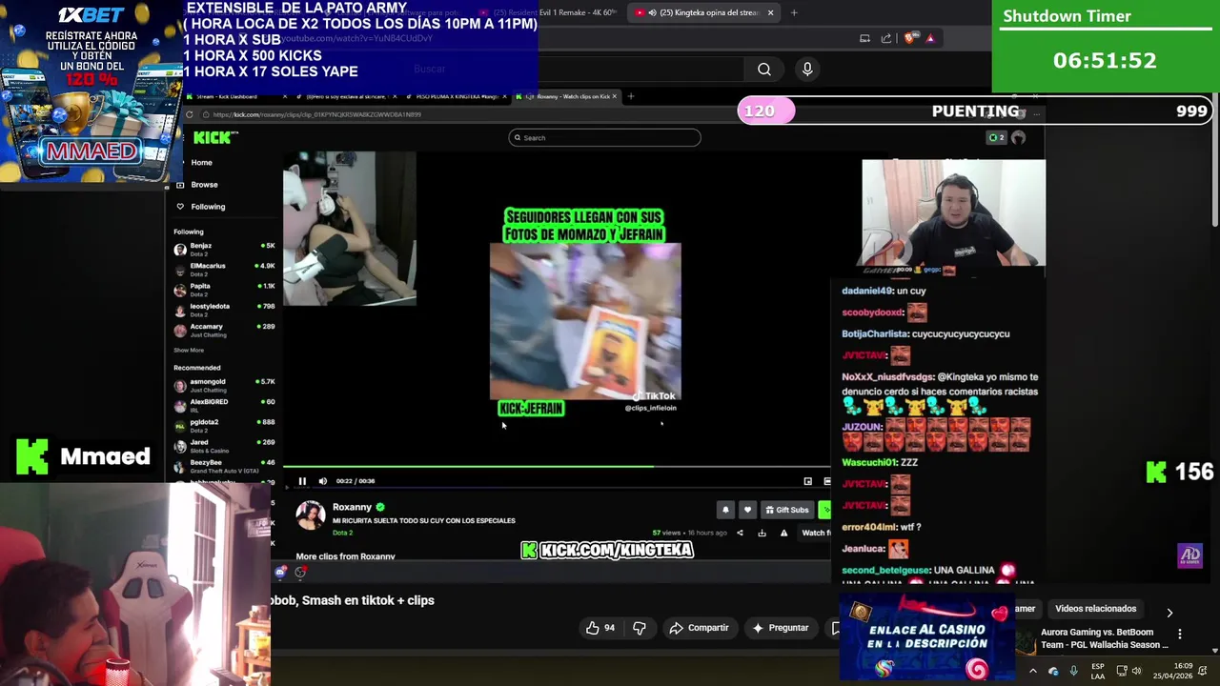
Task: Click the Kick logo
Action: point(213,137)
